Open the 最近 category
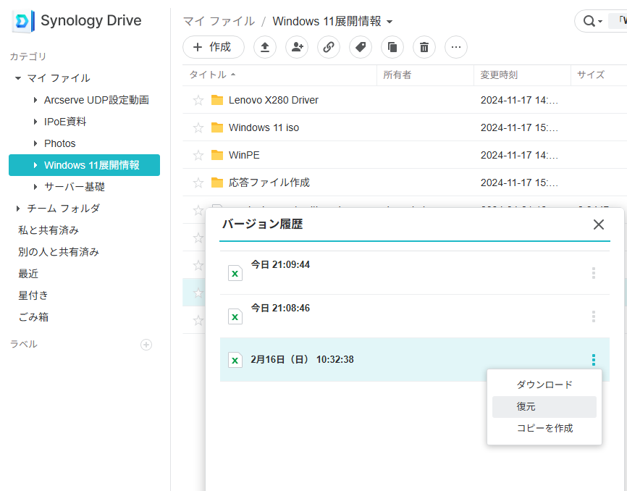The width and height of the screenshot is (627, 491). [28, 274]
